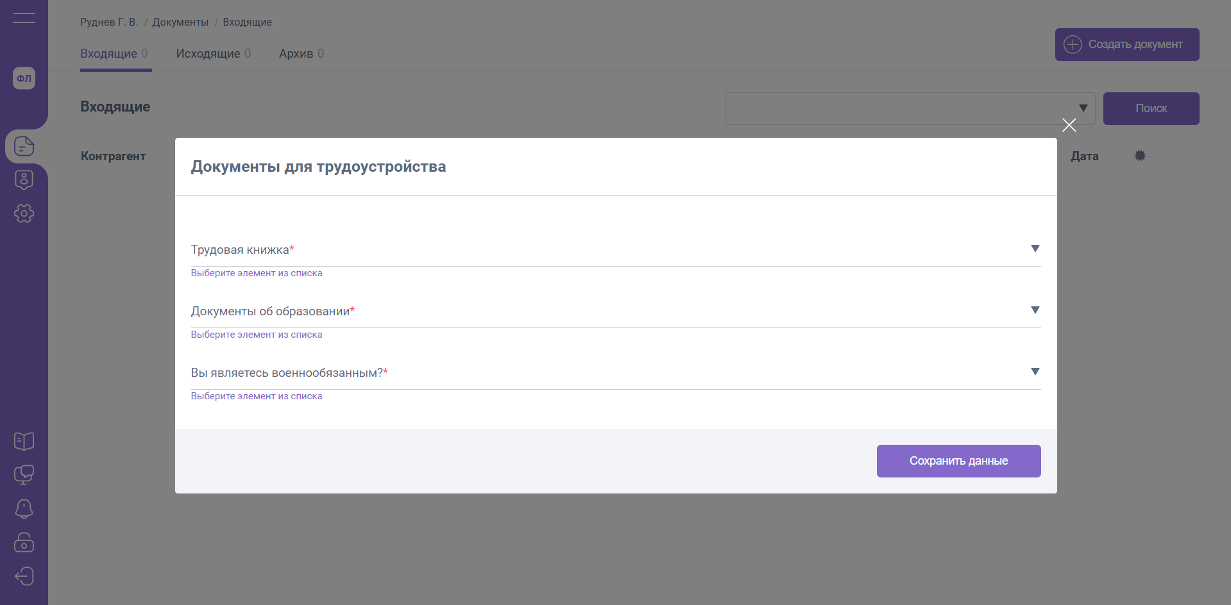
Task: Click the Создать документ button
Action: pos(1126,44)
